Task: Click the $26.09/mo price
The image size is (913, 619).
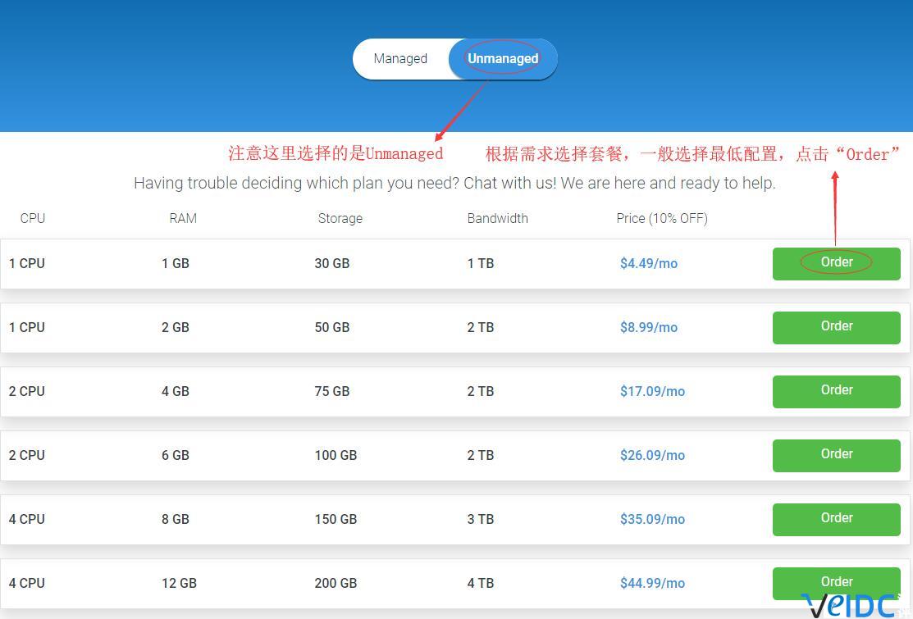Action: tap(652, 456)
